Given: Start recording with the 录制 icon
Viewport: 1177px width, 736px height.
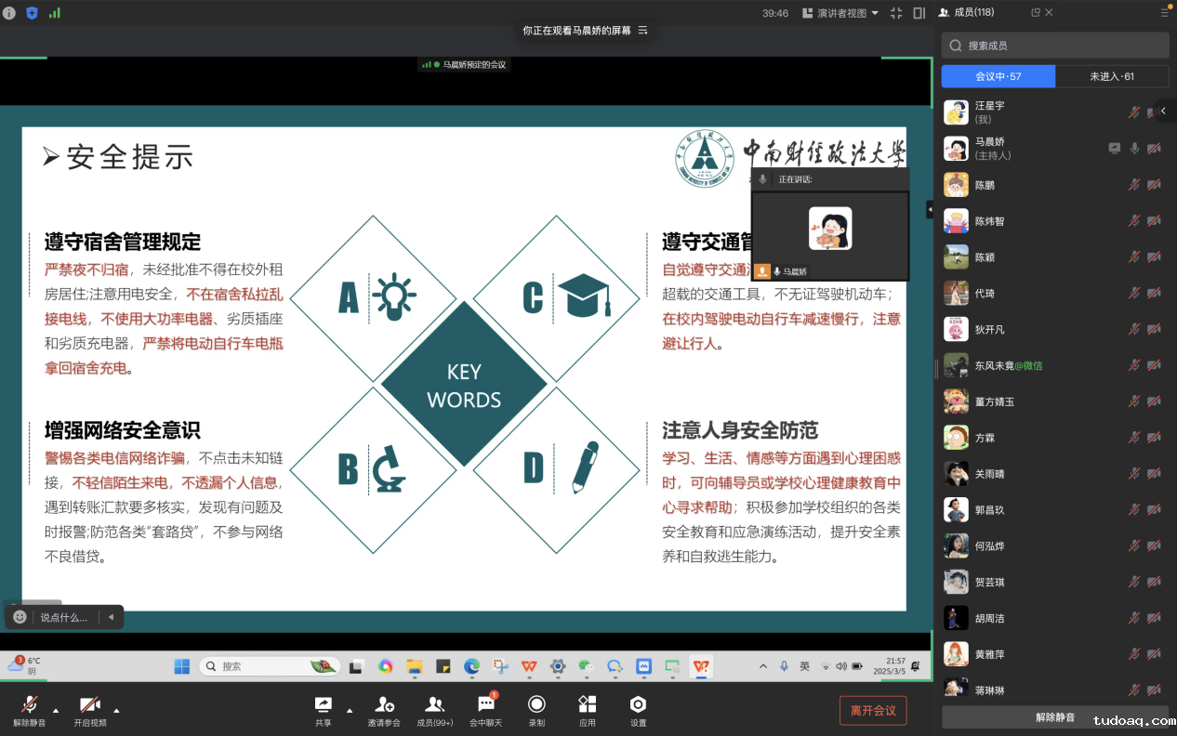Looking at the screenshot, I should pos(536,705).
